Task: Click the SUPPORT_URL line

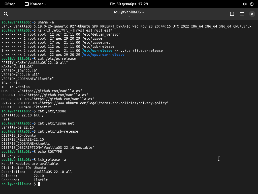Action: tap(45, 95)
